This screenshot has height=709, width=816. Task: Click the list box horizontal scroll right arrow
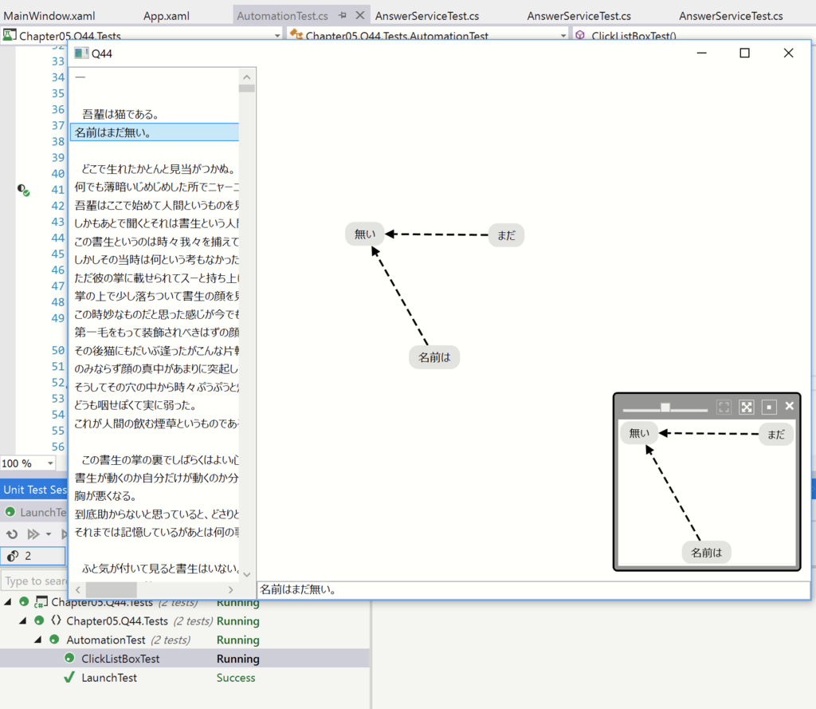point(231,589)
